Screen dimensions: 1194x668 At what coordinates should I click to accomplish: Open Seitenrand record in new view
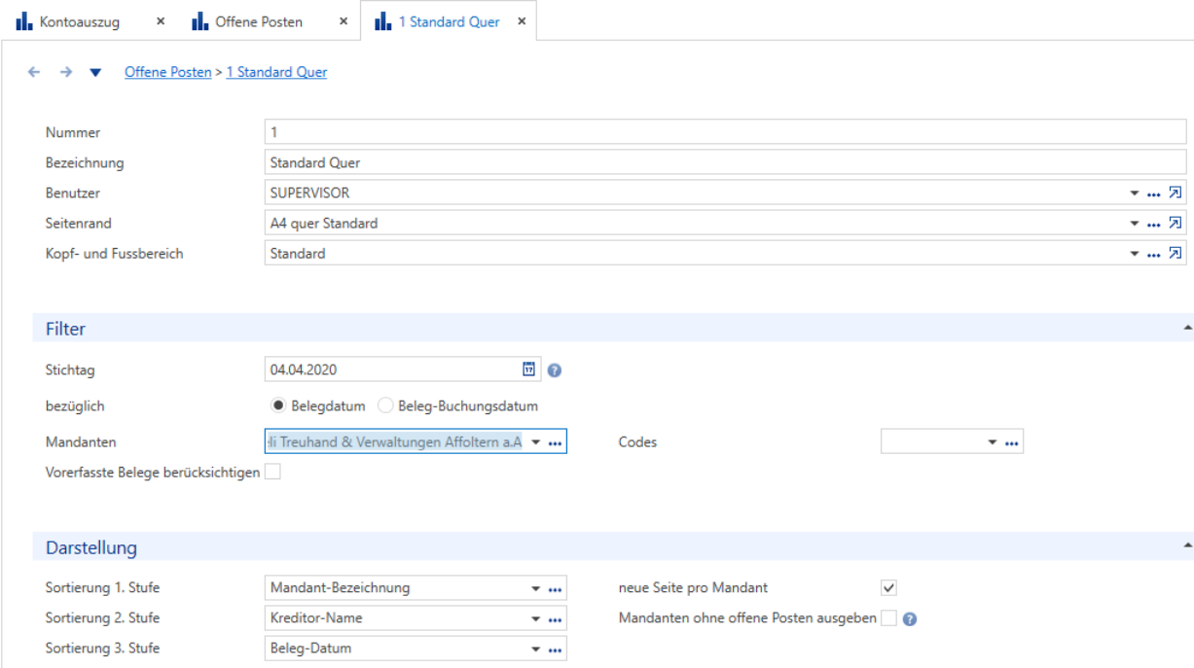coord(1176,224)
